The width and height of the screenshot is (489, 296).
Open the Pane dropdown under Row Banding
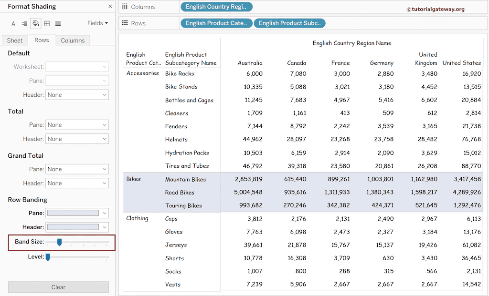point(77,213)
